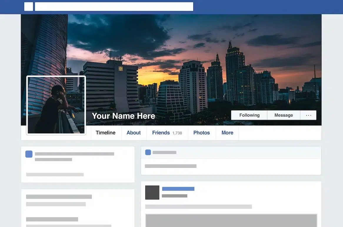Select the Photos tab
Viewport: 343px width, 227px height.
click(202, 133)
